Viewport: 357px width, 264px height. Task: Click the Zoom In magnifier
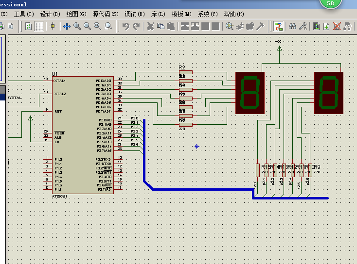[x=77, y=26]
